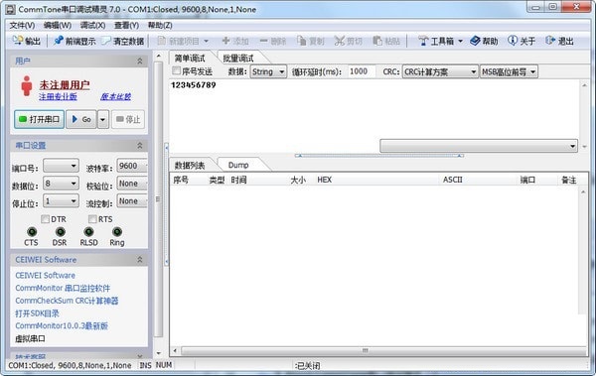The height and width of the screenshot is (376, 596).
Task: Click the 输出 toolbar icon
Action: tap(18, 41)
